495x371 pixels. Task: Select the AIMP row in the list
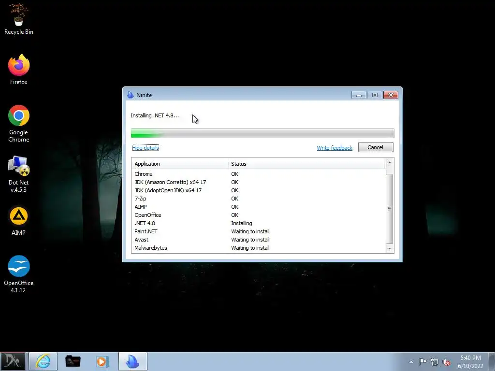(x=259, y=207)
